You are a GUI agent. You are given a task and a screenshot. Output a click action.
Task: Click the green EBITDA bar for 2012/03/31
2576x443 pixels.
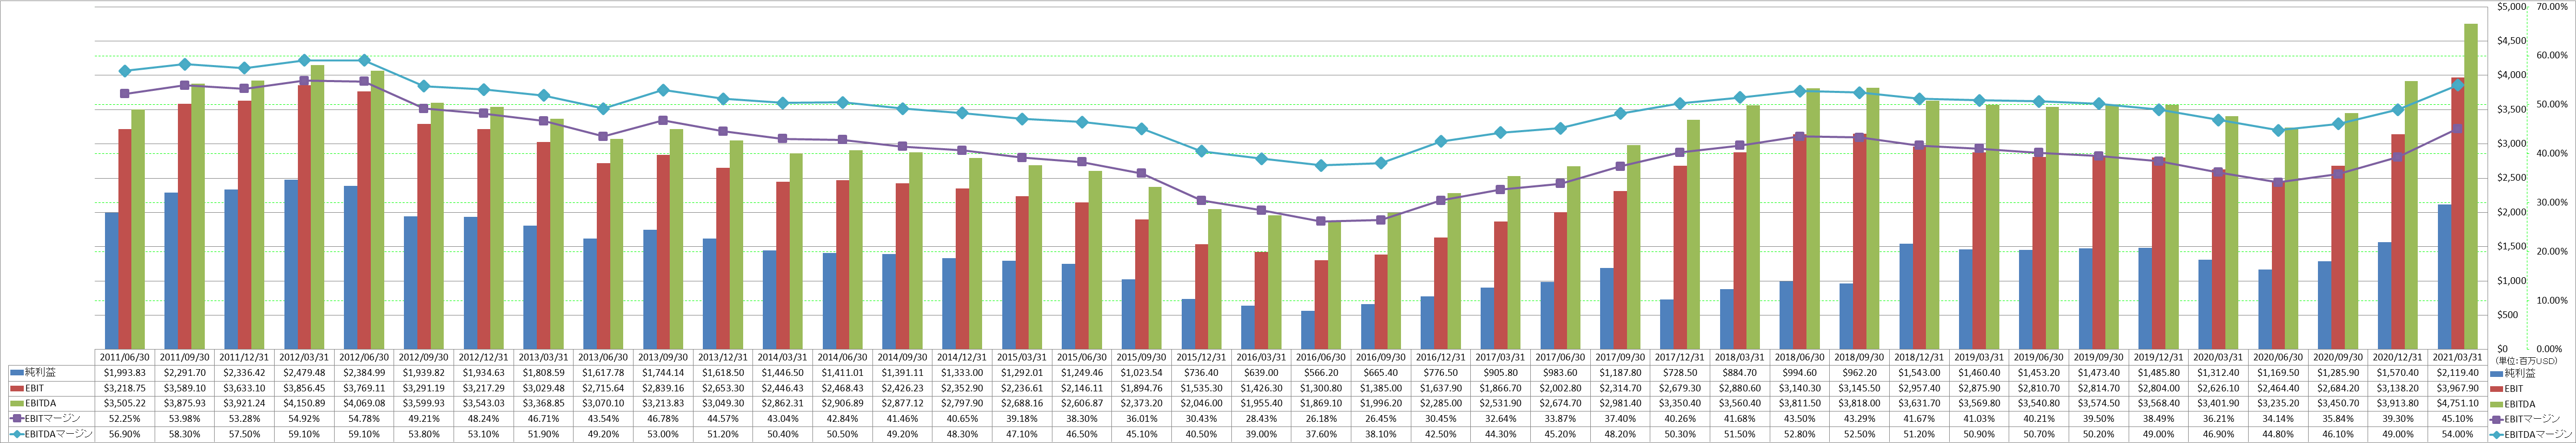click(317, 208)
